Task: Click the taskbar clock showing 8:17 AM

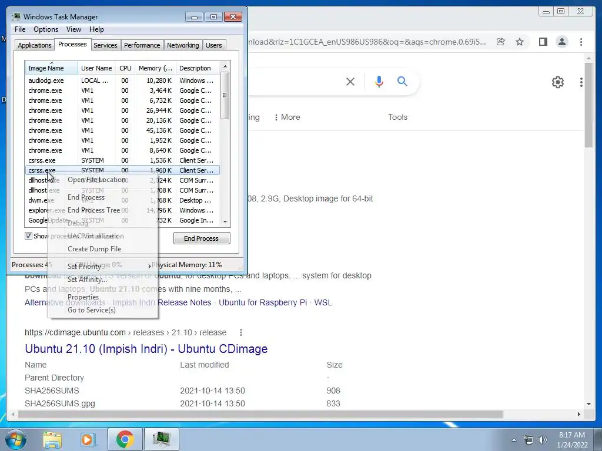Action: pos(571,440)
